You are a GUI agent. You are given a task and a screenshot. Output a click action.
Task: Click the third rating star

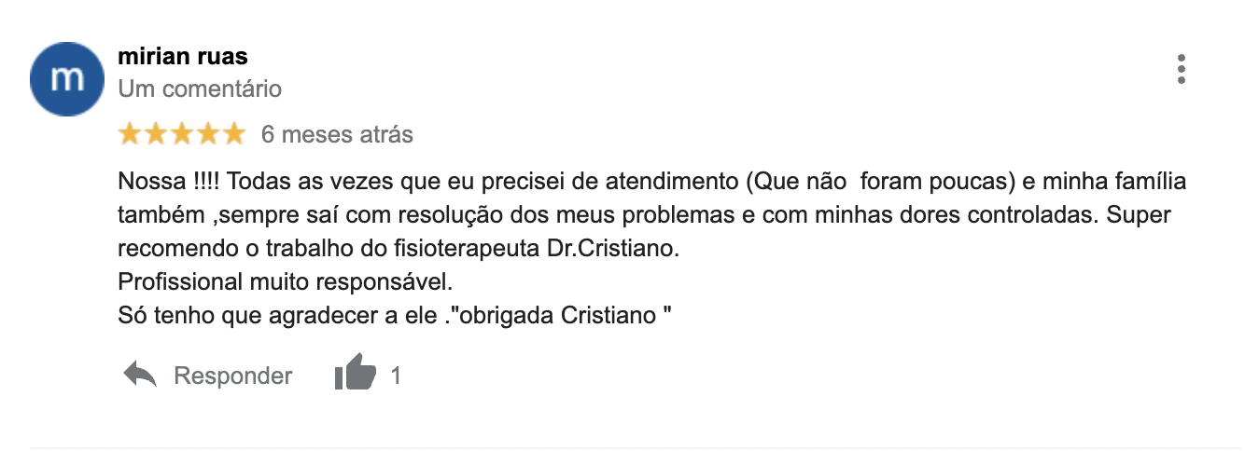click(x=182, y=134)
